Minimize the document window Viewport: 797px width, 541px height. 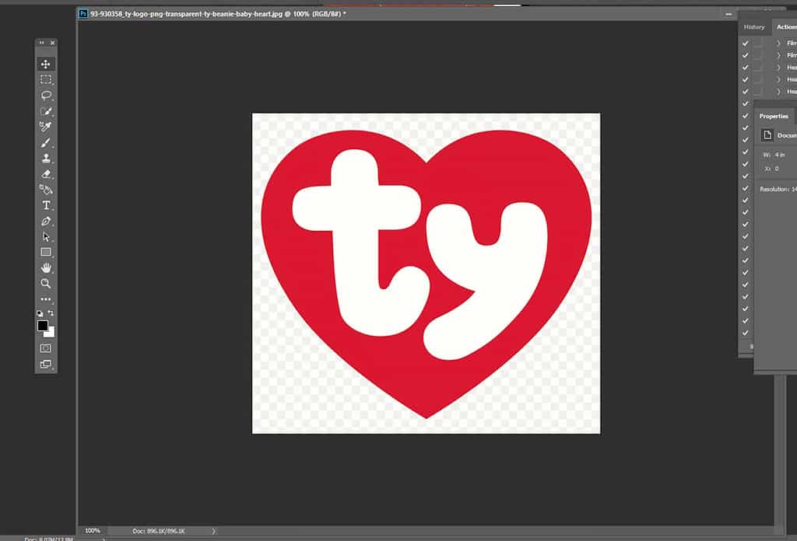coord(729,14)
